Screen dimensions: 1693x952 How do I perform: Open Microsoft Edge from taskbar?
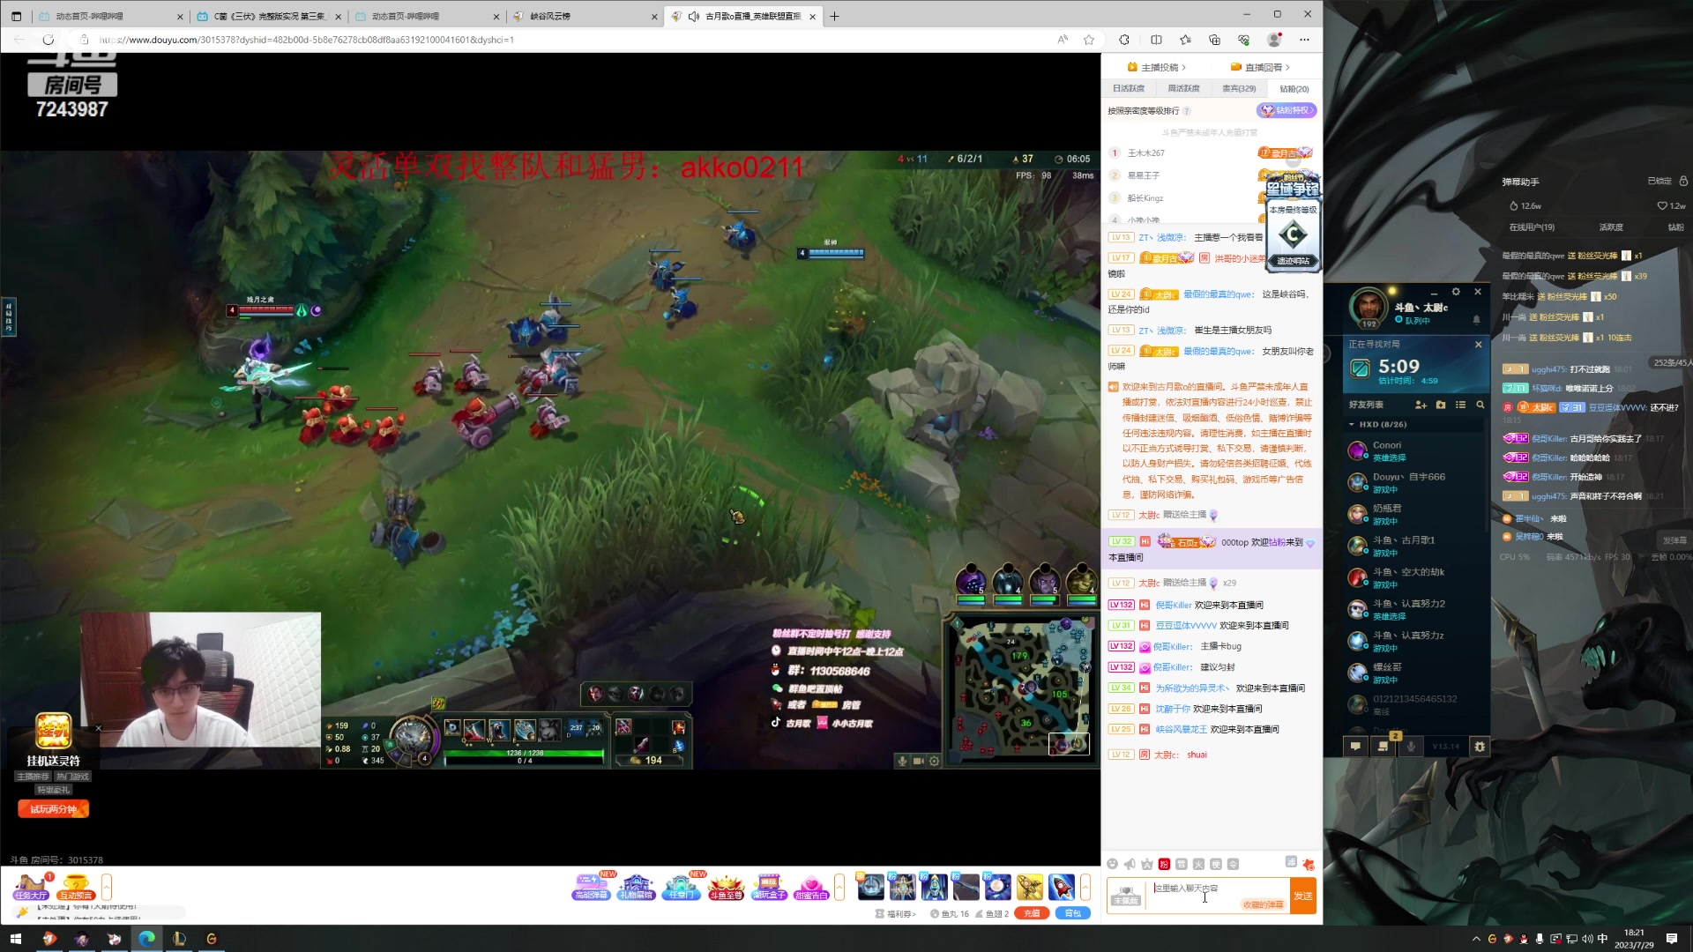pyautogui.click(x=146, y=939)
